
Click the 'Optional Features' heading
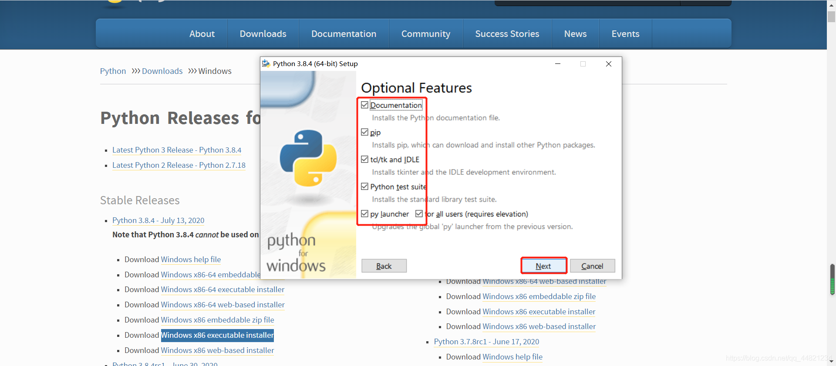416,88
